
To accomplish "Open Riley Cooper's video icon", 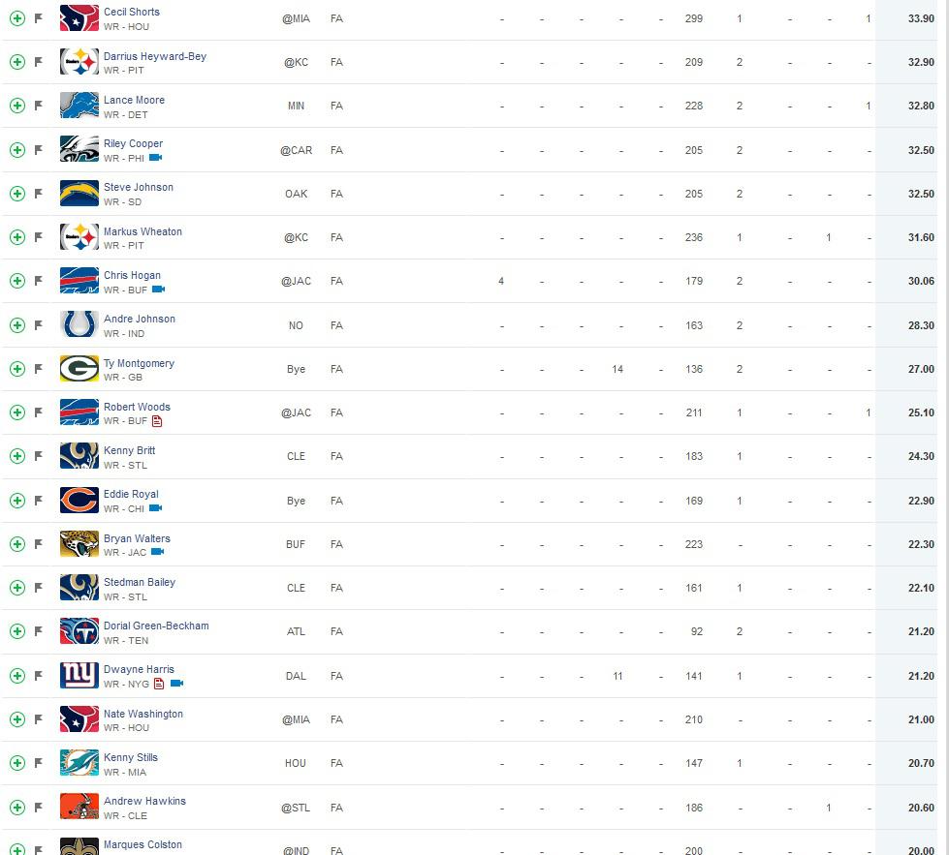I will pos(155,158).
